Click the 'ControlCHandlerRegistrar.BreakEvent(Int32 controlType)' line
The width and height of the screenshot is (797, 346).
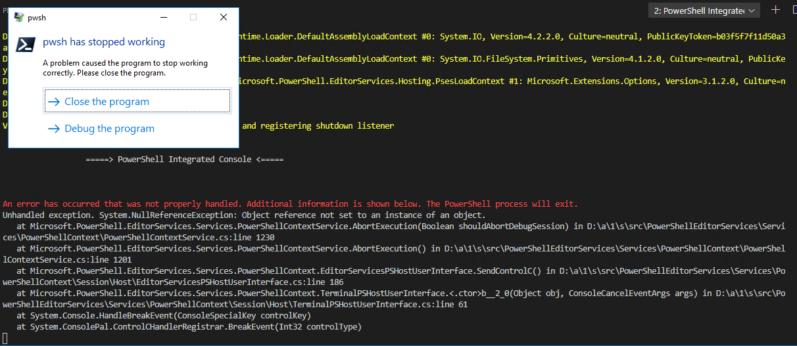click(189, 327)
